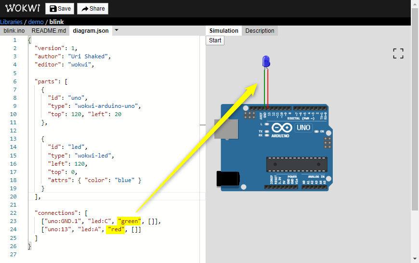Start the simulation
The height and width of the screenshot is (263, 419).
click(215, 40)
